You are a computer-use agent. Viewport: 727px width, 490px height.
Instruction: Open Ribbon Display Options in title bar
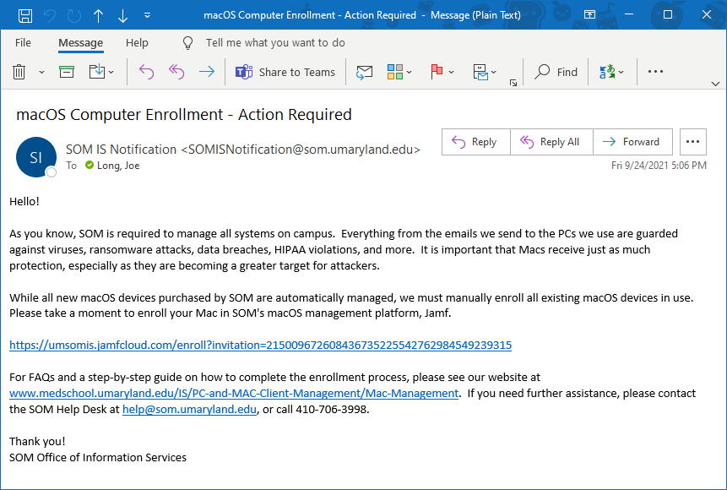(x=589, y=15)
